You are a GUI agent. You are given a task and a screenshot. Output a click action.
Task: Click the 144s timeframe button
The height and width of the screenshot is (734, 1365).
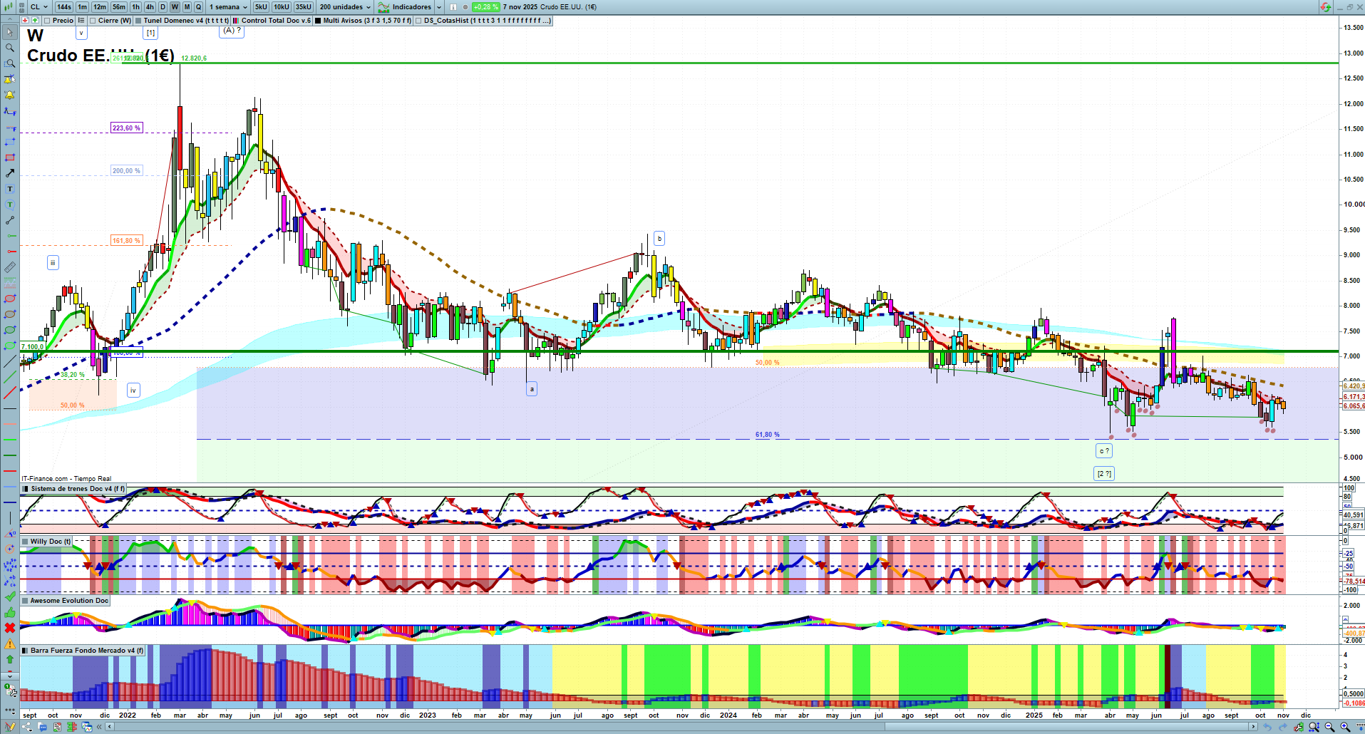pyautogui.click(x=64, y=7)
